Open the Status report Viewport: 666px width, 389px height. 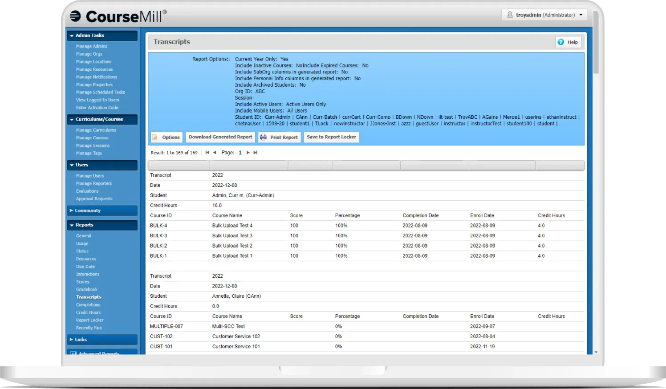82,251
